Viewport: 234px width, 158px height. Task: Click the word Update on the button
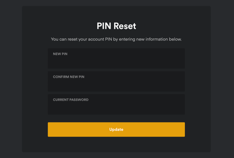pyautogui.click(x=116, y=130)
